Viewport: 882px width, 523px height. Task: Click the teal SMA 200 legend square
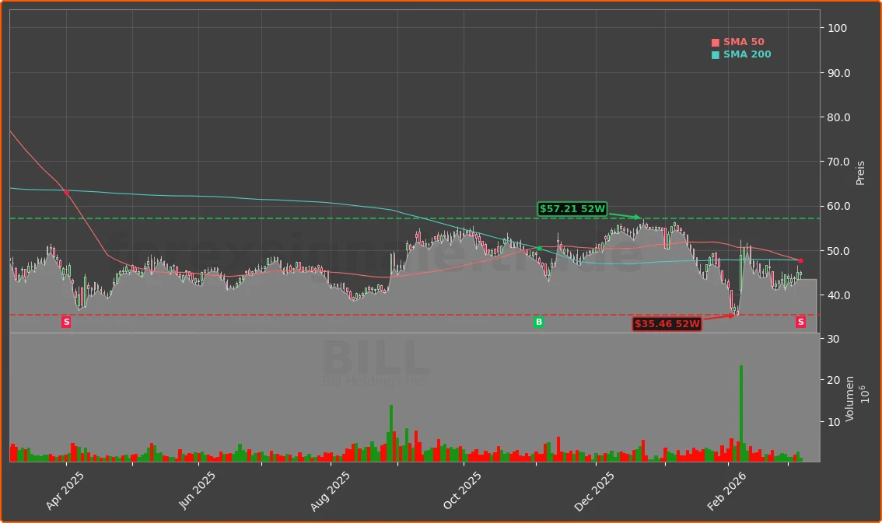tap(716, 55)
